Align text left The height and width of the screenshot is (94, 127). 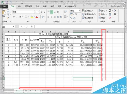pyautogui.click(x=49, y=17)
